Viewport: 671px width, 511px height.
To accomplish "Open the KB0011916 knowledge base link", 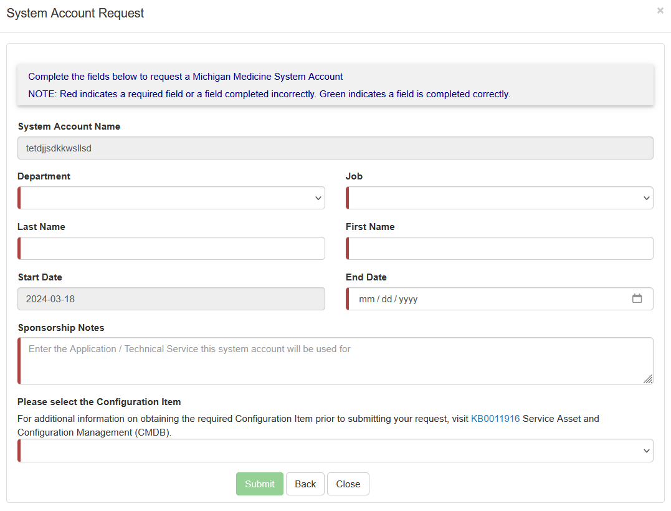I will click(x=495, y=418).
